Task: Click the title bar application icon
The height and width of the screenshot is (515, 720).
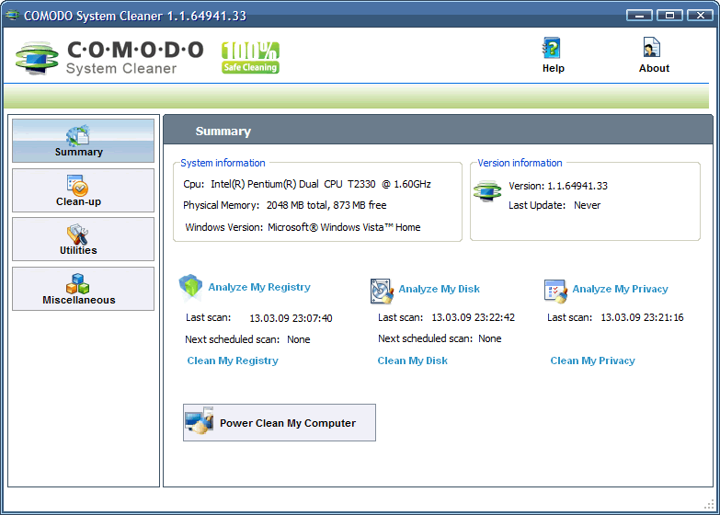Action: tap(11, 16)
